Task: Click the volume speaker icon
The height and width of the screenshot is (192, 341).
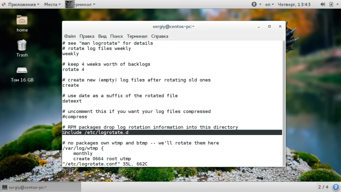Action: point(323,4)
